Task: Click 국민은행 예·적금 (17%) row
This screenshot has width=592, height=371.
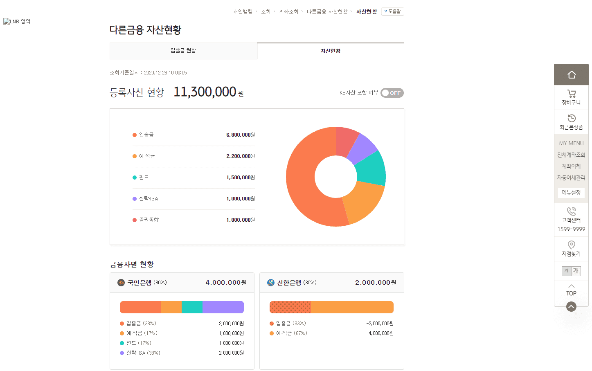Action: coord(182,333)
